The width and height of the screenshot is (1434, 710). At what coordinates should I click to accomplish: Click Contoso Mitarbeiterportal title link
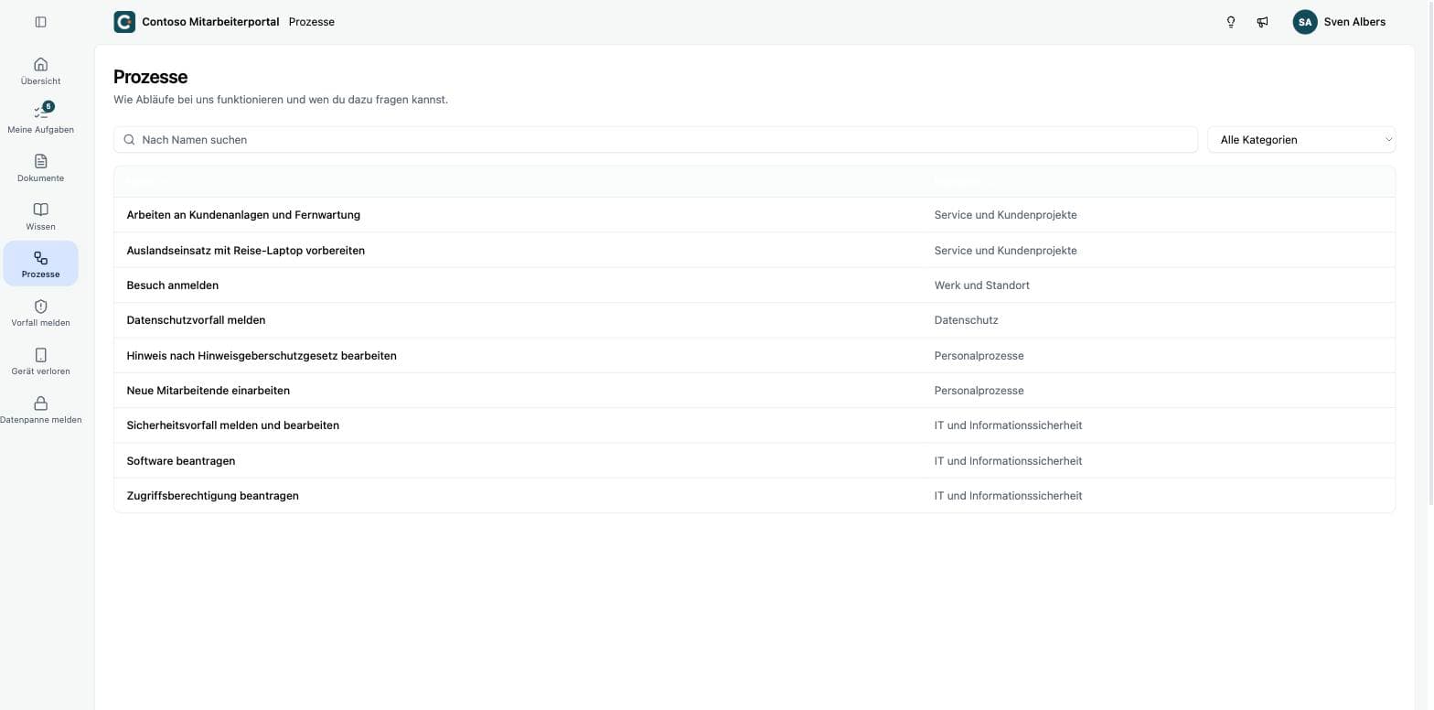(x=210, y=22)
